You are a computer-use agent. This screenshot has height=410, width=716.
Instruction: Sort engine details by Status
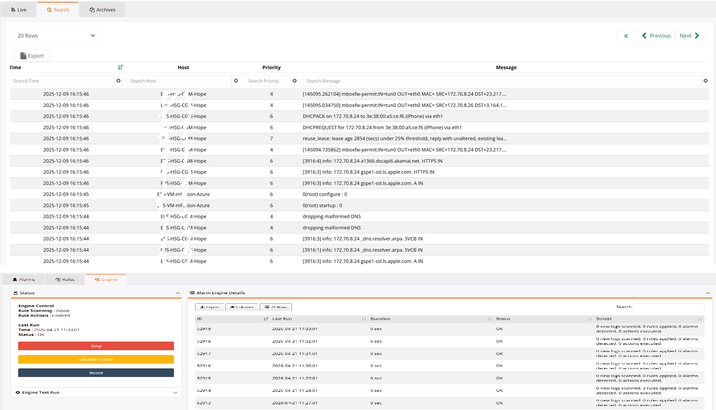543,319
